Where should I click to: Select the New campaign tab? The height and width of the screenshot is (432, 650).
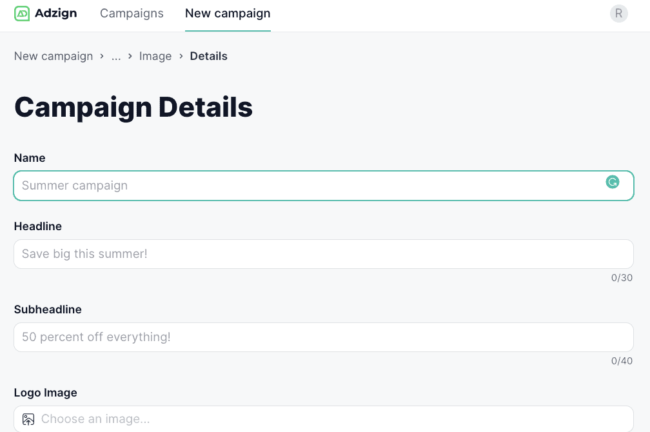[228, 14]
